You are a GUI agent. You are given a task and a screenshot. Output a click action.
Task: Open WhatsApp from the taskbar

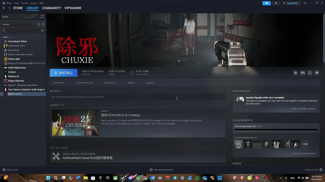[197, 178]
